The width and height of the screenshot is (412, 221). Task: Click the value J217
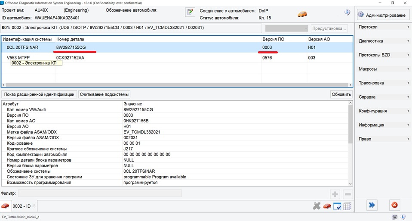pos(128,149)
